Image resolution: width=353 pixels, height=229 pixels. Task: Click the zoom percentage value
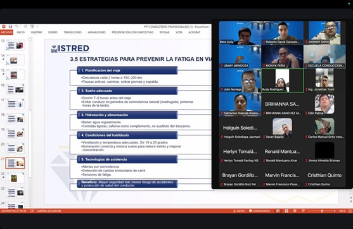pos(342,211)
